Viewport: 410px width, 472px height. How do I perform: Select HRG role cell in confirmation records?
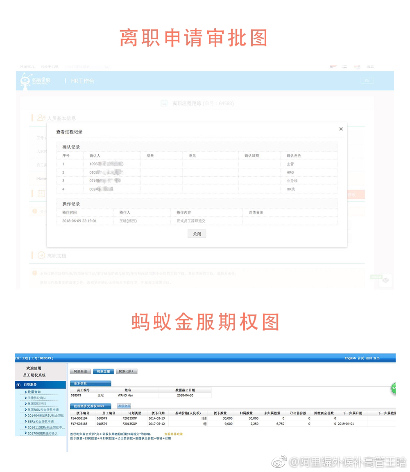click(290, 173)
